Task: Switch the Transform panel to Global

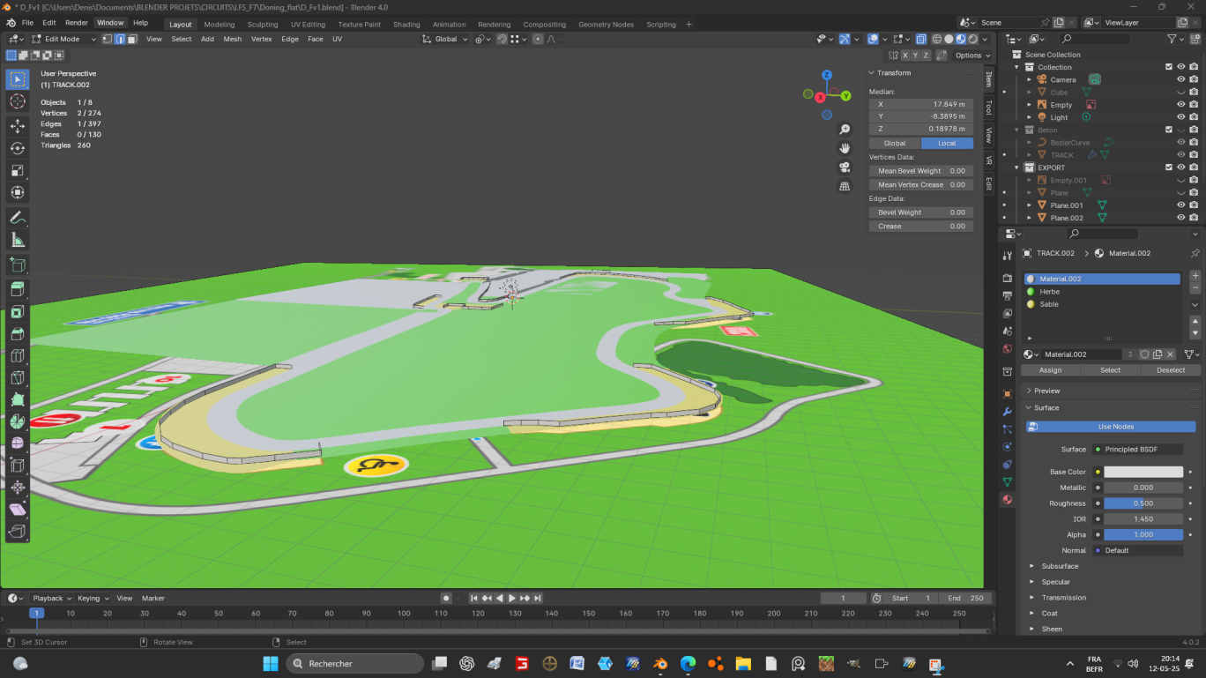Action: [895, 143]
